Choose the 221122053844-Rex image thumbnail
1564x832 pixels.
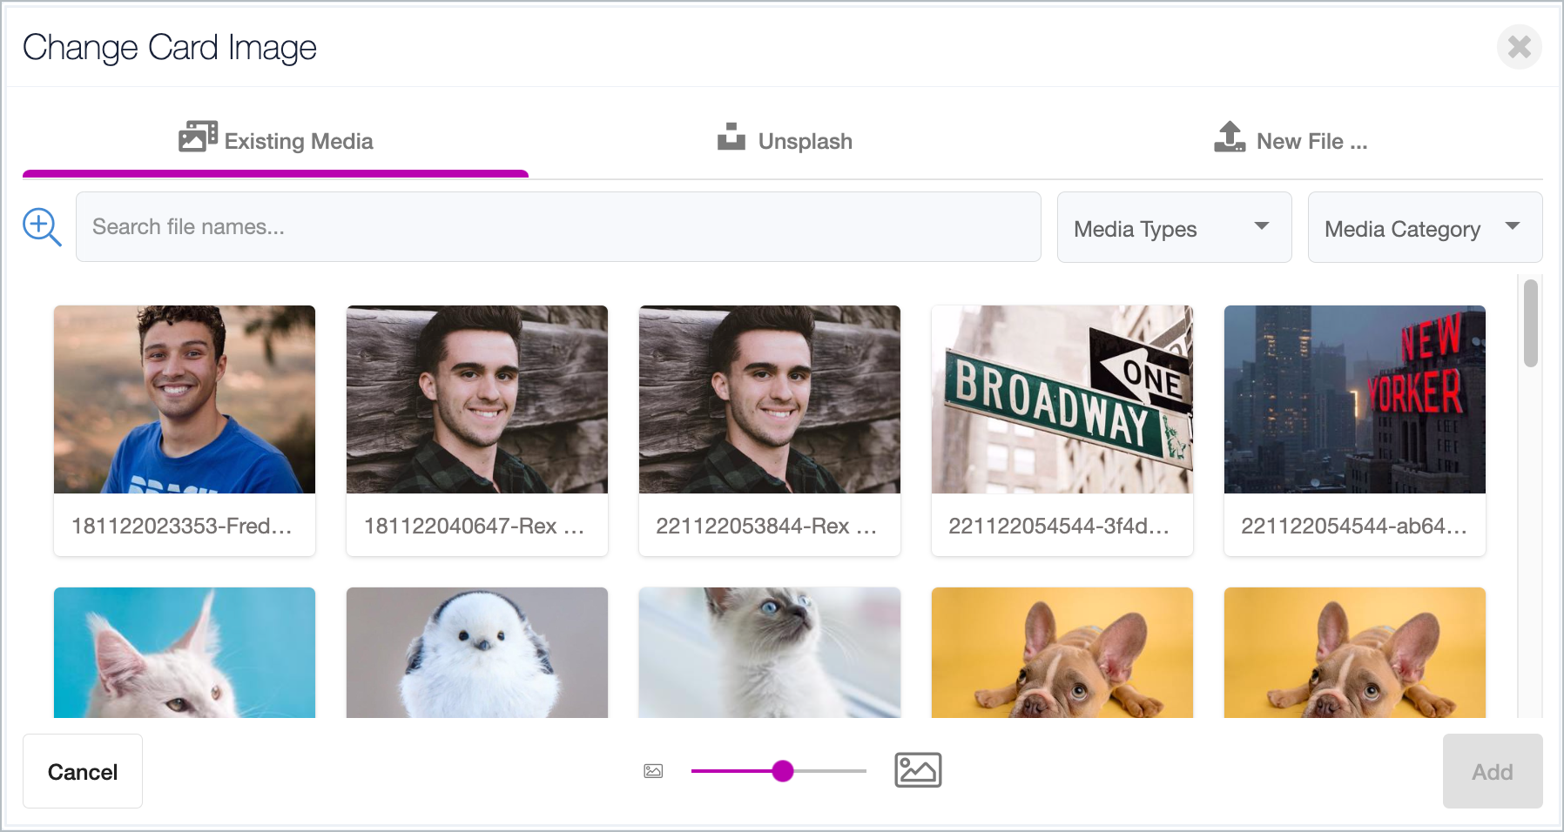click(770, 399)
